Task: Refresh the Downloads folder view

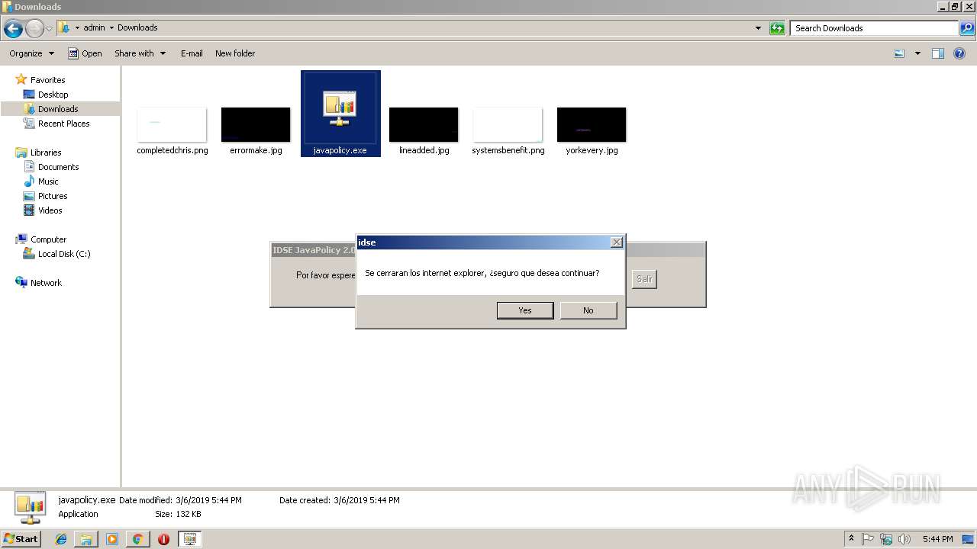Action: [x=777, y=28]
